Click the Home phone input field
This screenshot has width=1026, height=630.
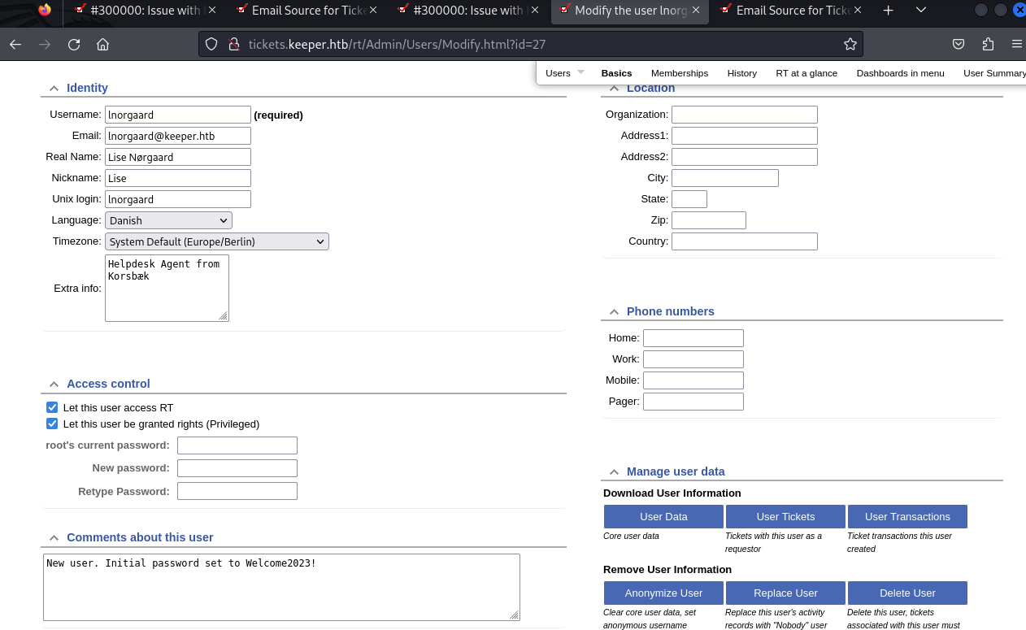click(x=693, y=338)
